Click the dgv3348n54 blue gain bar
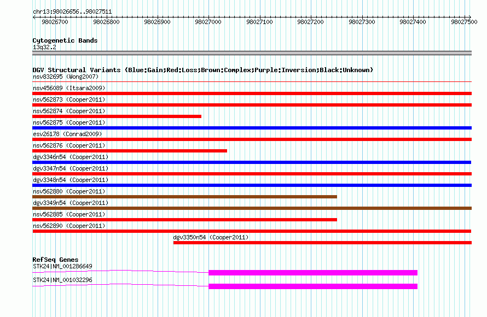Image resolution: width=487 pixels, height=317 pixels. [x=252, y=185]
